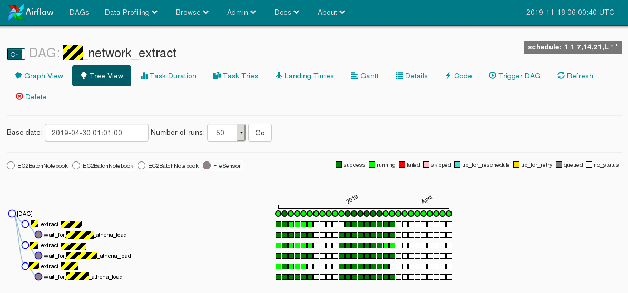The image size is (628, 293).
Task: Click the Base date input field
Action: click(96, 133)
